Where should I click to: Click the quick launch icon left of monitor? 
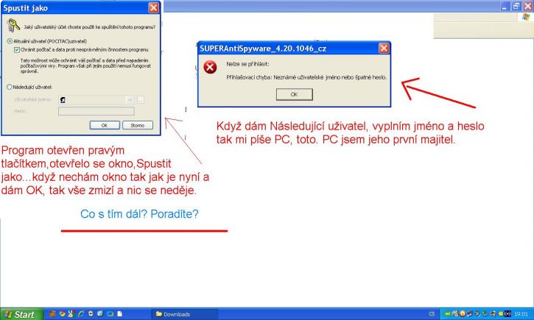(100, 314)
